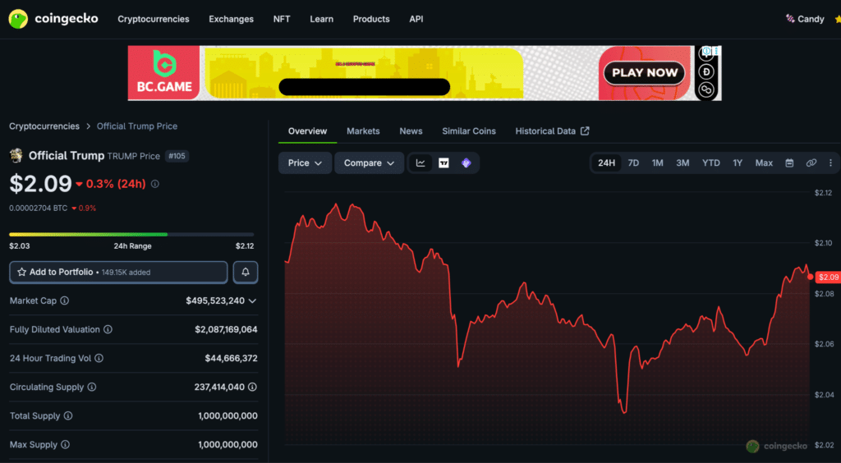Select the line chart view icon
841x463 pixels.
[420, 163]
